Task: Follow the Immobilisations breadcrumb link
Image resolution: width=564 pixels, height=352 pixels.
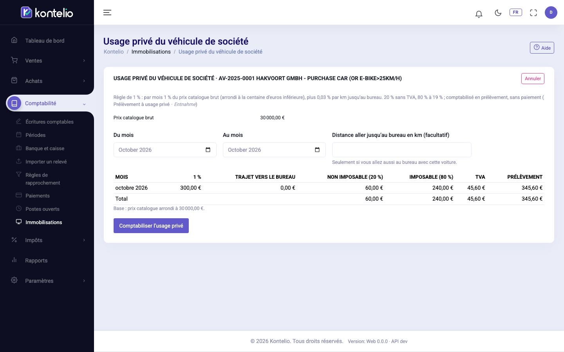Action: [x=151, y=52]
